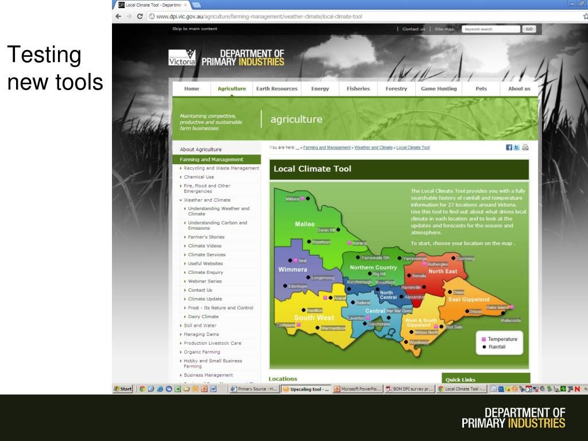Image resolution: width=588 pixels, height=441 pixels.
Task: Share page via Facebook icon
Action: (x=509, y=148)
